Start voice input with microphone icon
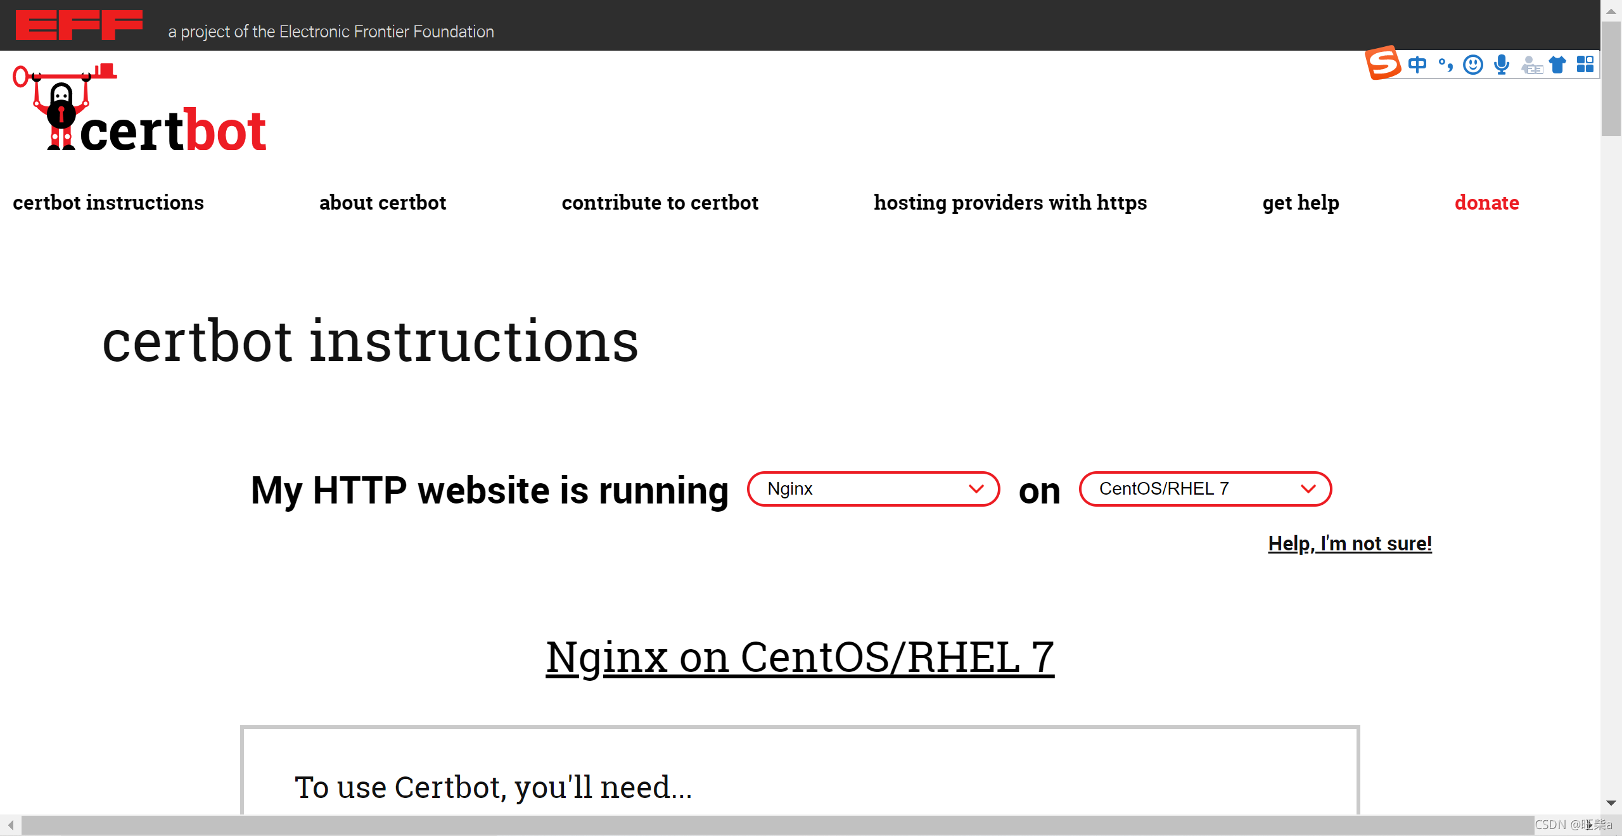 (x=1501, y=64)
